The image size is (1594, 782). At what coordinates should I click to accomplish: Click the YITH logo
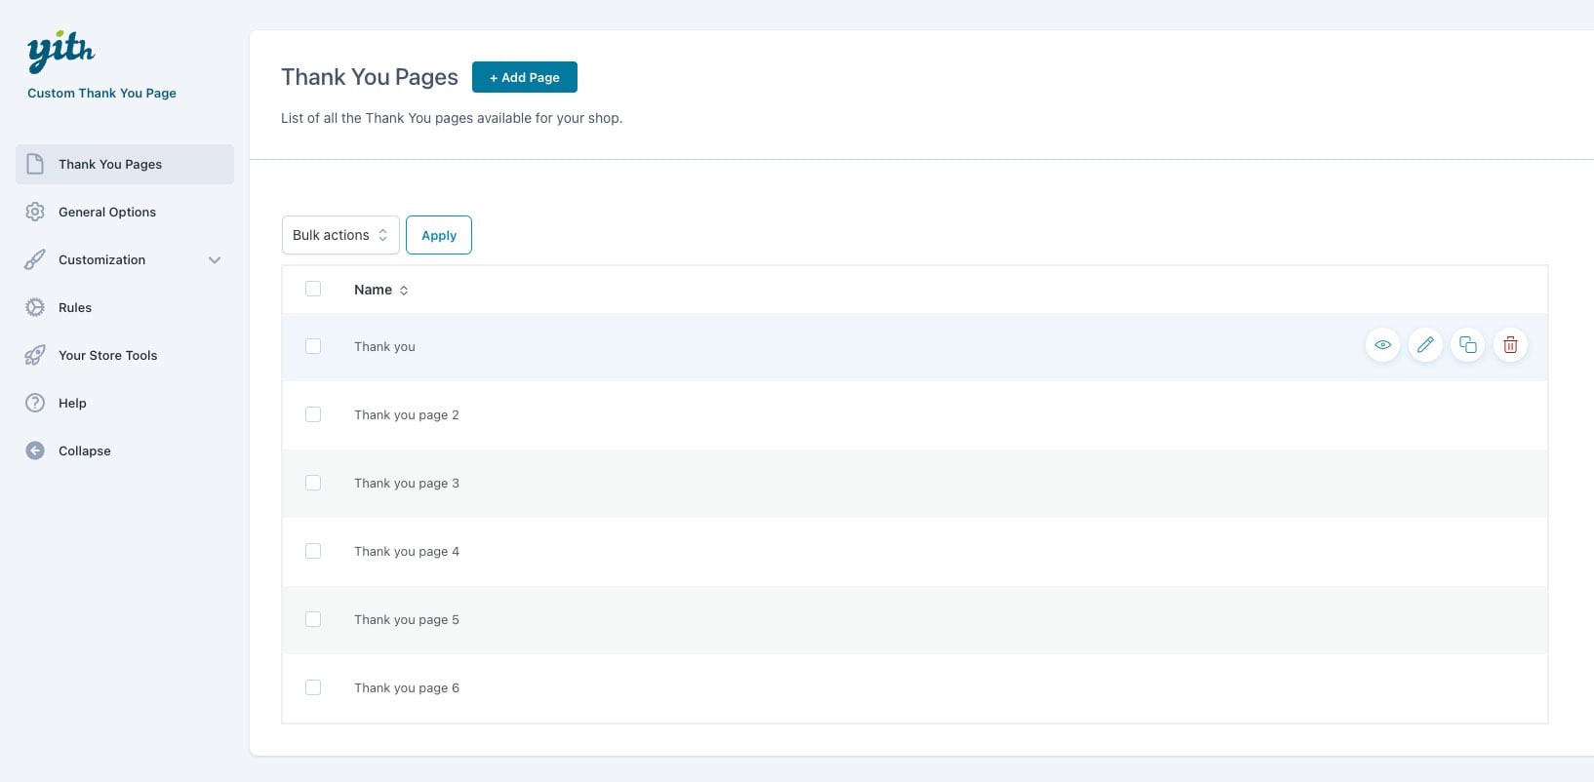tap(60, 51)
